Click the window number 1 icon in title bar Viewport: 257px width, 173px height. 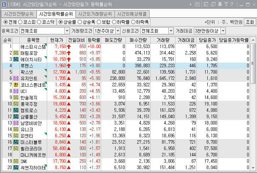[x=4, y=4]
